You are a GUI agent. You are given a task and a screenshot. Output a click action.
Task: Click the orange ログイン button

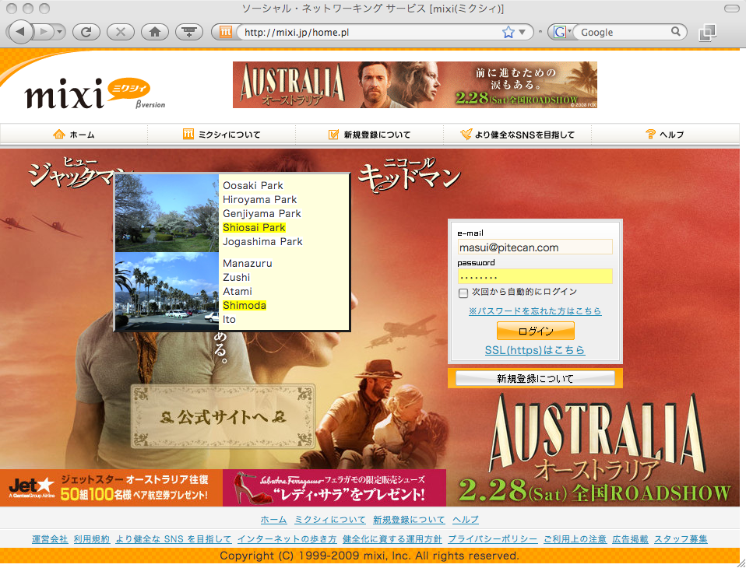click(x=535, y=331)
